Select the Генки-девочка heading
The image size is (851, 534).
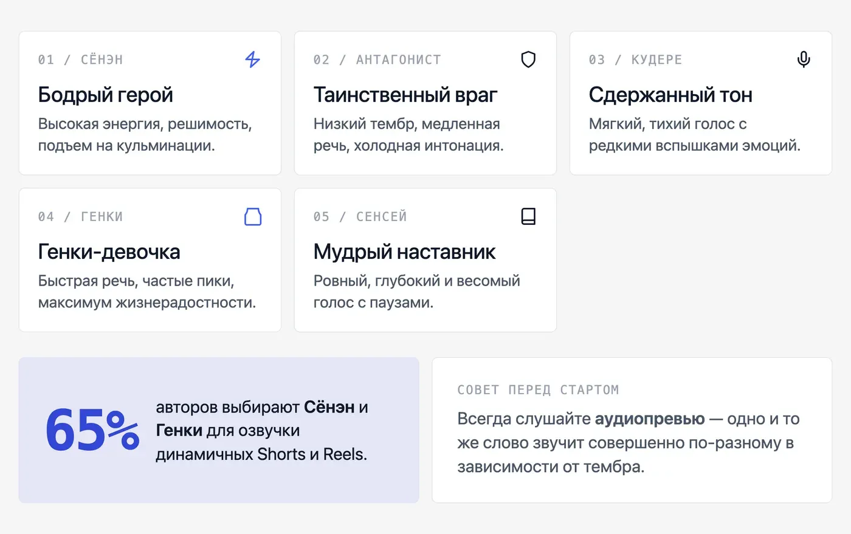pos(109,252)
